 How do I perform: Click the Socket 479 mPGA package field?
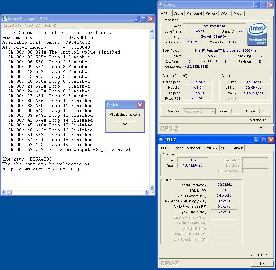(x=214, y=36)
